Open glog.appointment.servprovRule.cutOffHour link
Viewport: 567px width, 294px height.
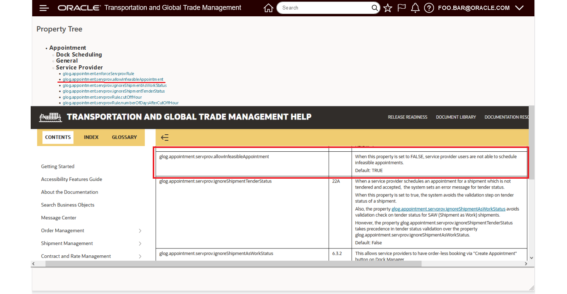pyautogui.click(x=102, y=97)
